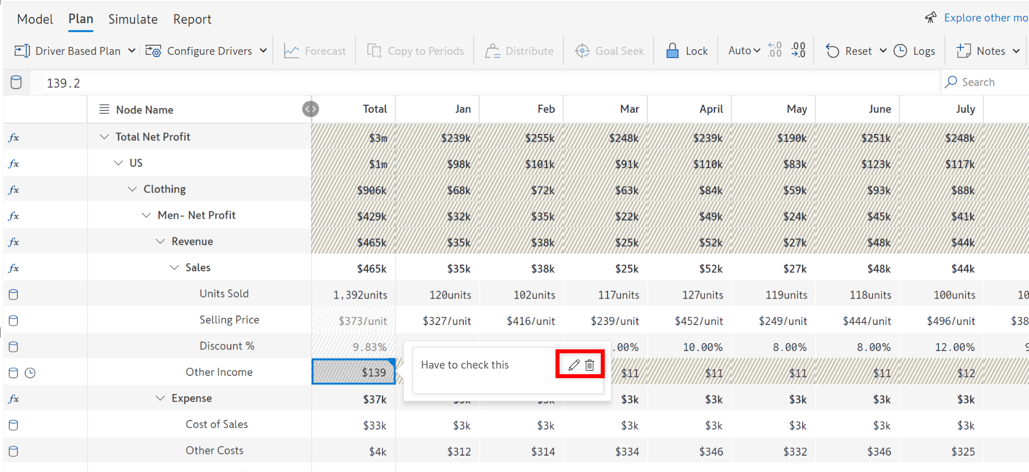Delete the note using trash icon
The width and height of the screenshot is (1029, 472).
point(589,365)
